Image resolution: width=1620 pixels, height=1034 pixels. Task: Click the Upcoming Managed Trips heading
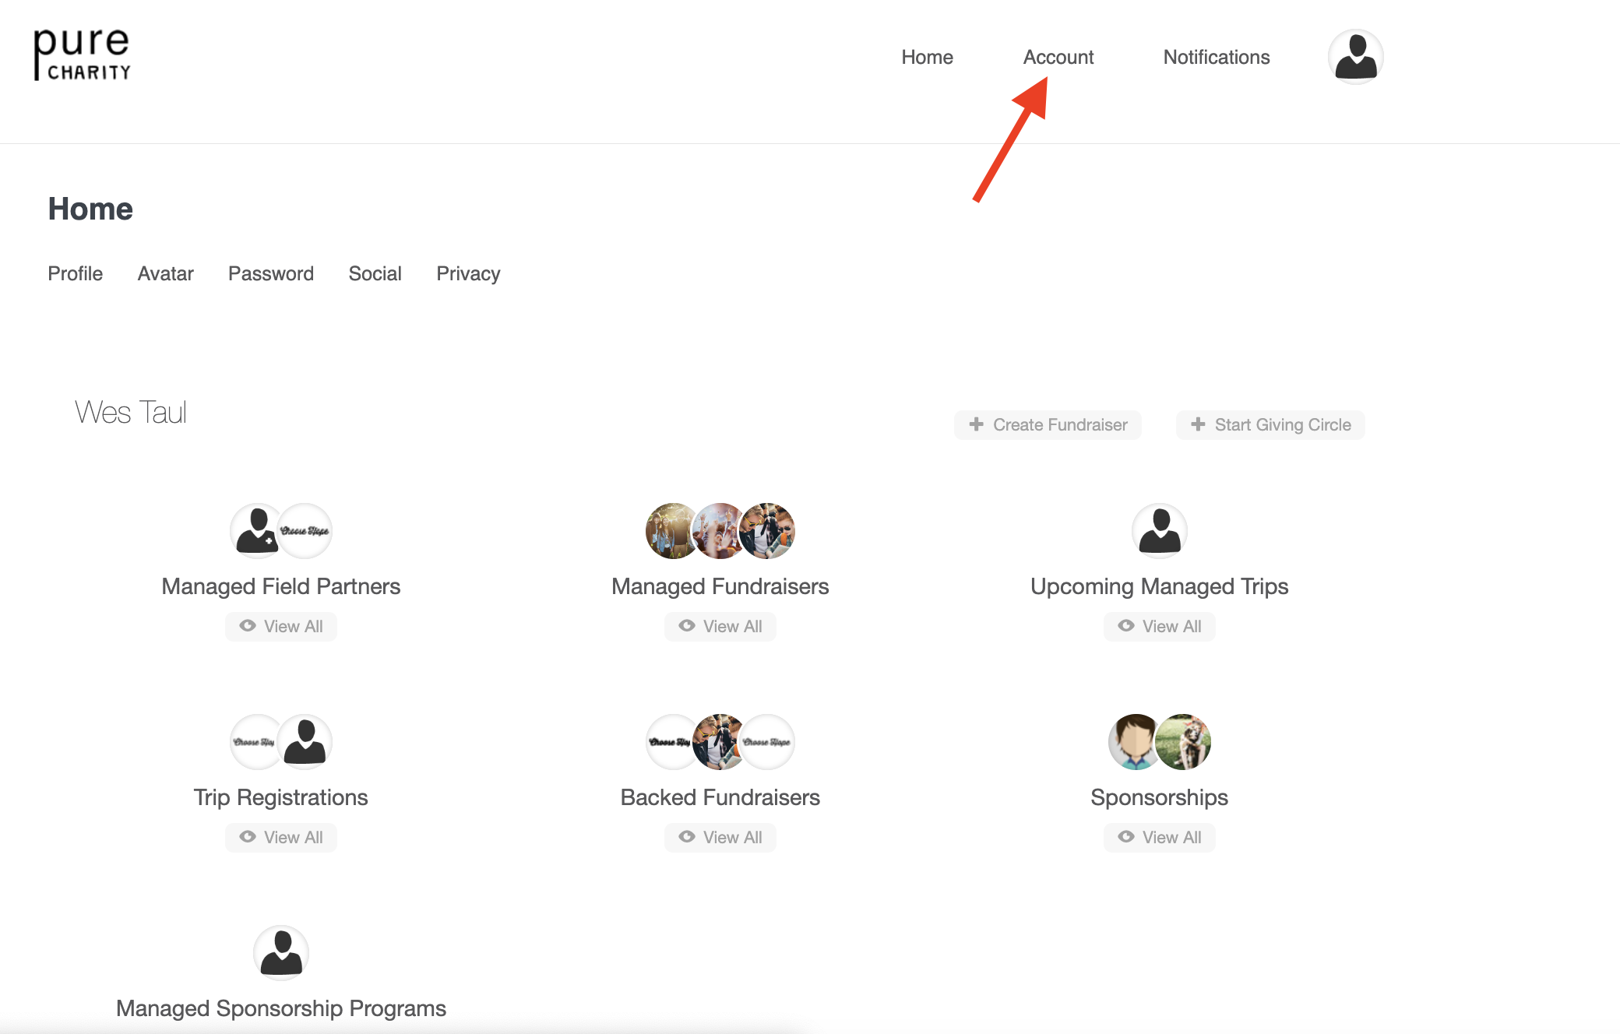(x=1160, y=586)
